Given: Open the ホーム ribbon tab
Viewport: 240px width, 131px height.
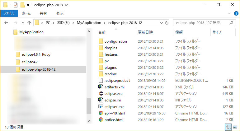Looking at the screenshot, I should tap(26, 13).
